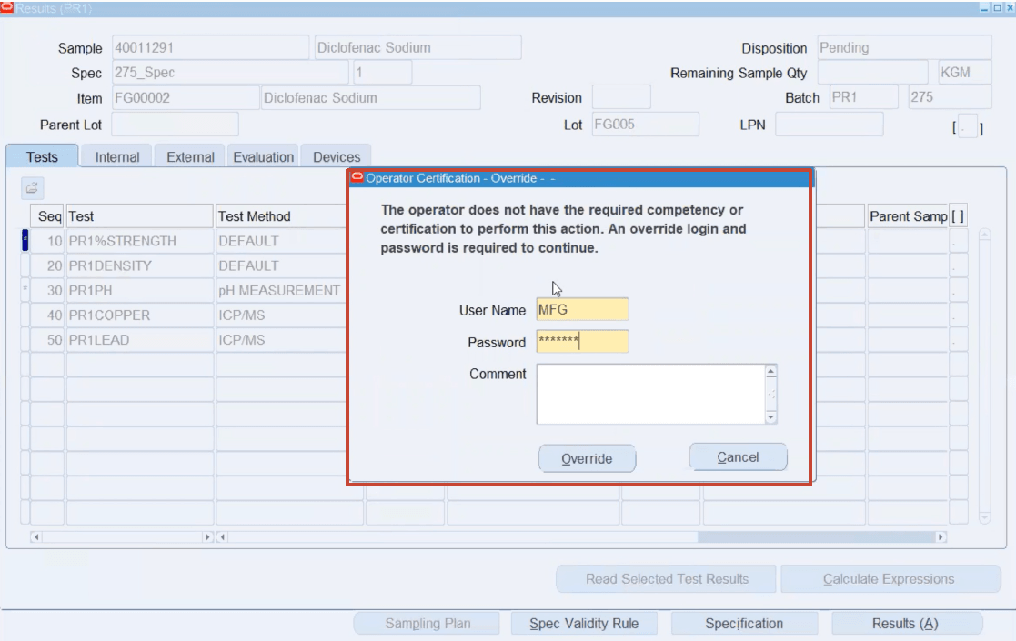Viewport: 1016px width, 641px height.
Task: Click the record indicator for sequence 10 row
Action: pos(25,240)
